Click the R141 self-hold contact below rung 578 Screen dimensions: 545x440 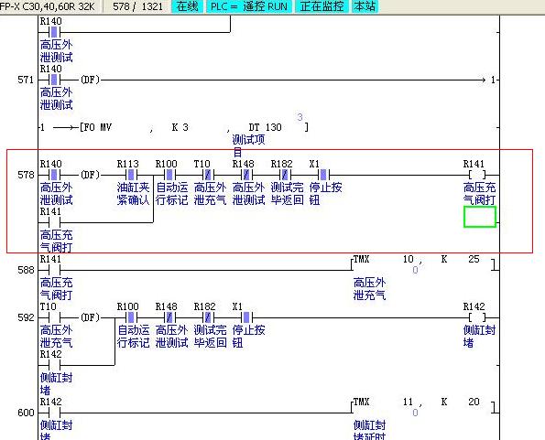pos(54,222)
